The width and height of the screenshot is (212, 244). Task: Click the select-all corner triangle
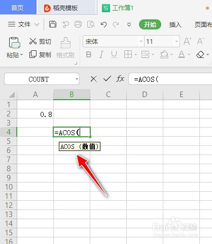pos(12,95)
